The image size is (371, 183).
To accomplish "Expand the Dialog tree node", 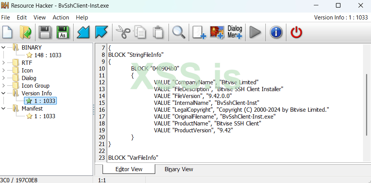I will [3, 78].
